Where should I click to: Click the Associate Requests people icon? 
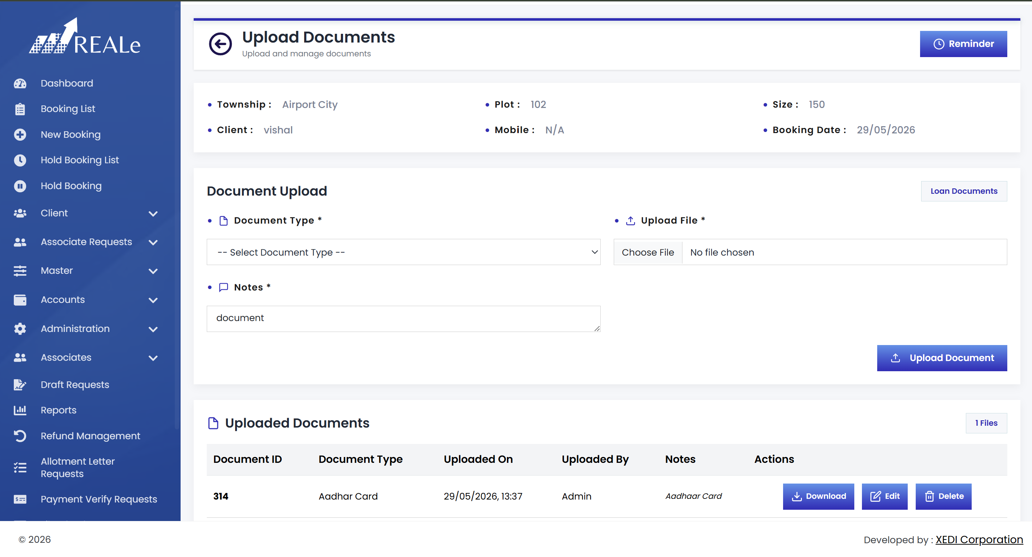20,242
